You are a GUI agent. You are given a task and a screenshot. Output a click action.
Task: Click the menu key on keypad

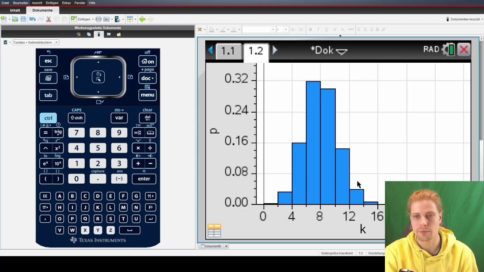tap(147, 95)
